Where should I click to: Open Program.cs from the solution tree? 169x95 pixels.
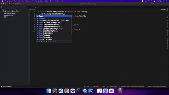pos(9,17)
